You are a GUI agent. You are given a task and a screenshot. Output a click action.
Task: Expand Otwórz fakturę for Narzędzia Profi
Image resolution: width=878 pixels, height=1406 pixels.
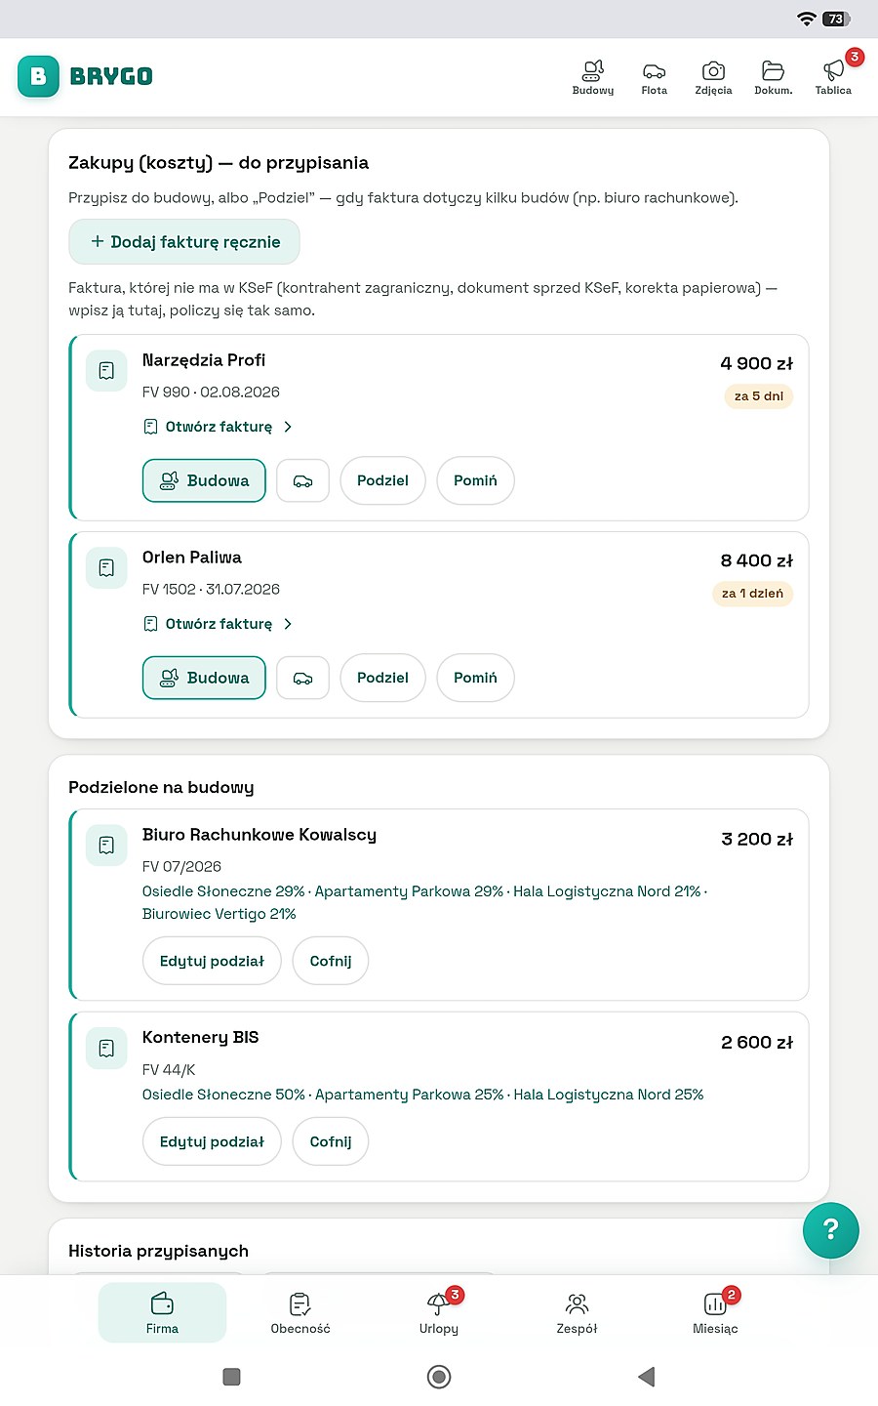[x=218, y=427]
